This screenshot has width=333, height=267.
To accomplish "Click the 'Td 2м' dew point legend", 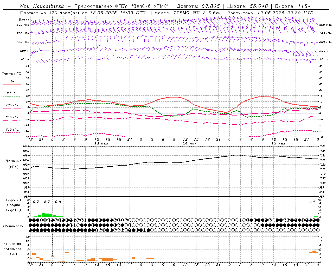I will coord(12,93).
